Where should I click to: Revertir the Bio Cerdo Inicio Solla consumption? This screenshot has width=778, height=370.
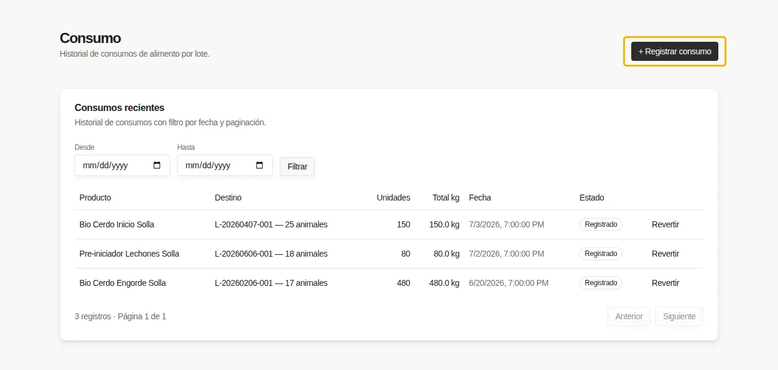point(665,224)
